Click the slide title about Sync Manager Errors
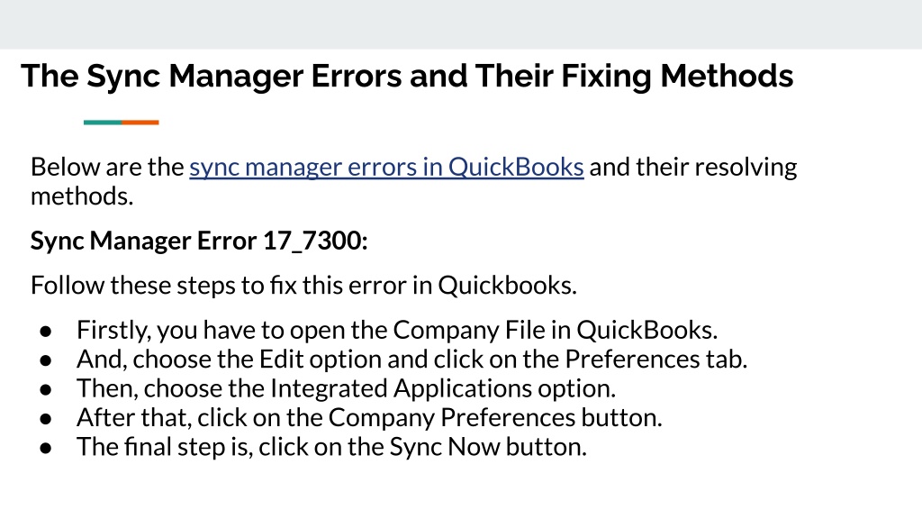922x519 pixels. click(x=407, y=77)
